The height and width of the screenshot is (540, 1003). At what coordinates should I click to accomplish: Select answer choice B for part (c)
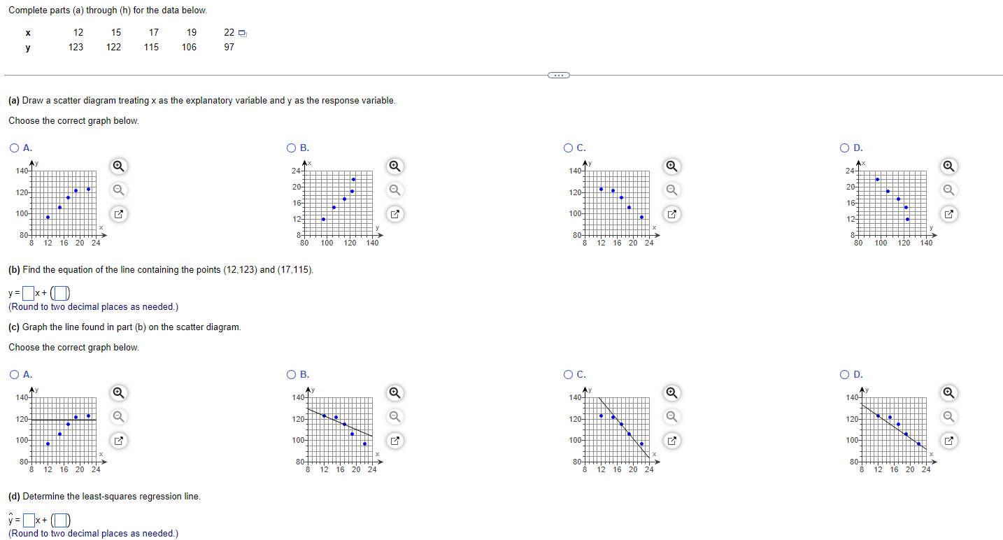[291, 374]
